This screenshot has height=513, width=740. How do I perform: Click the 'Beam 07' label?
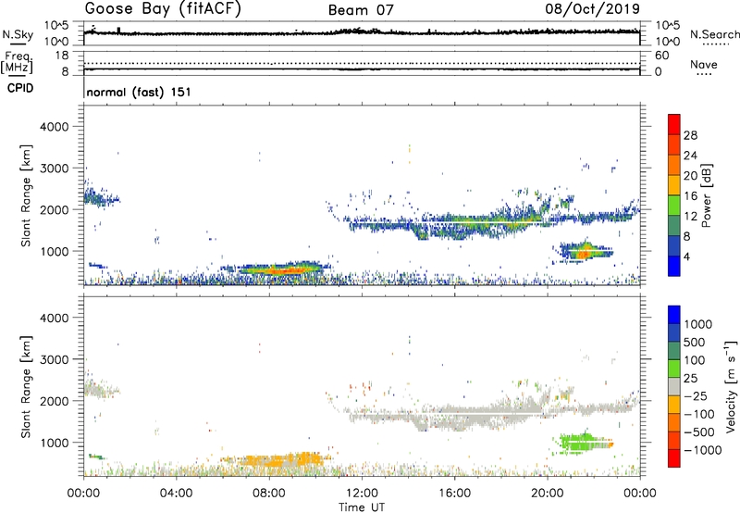tap(361, 10)
